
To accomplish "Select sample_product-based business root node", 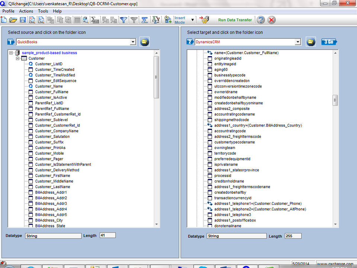I will tap(49, 53).
